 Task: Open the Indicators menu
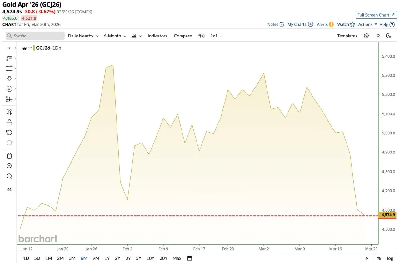point(157,36)
